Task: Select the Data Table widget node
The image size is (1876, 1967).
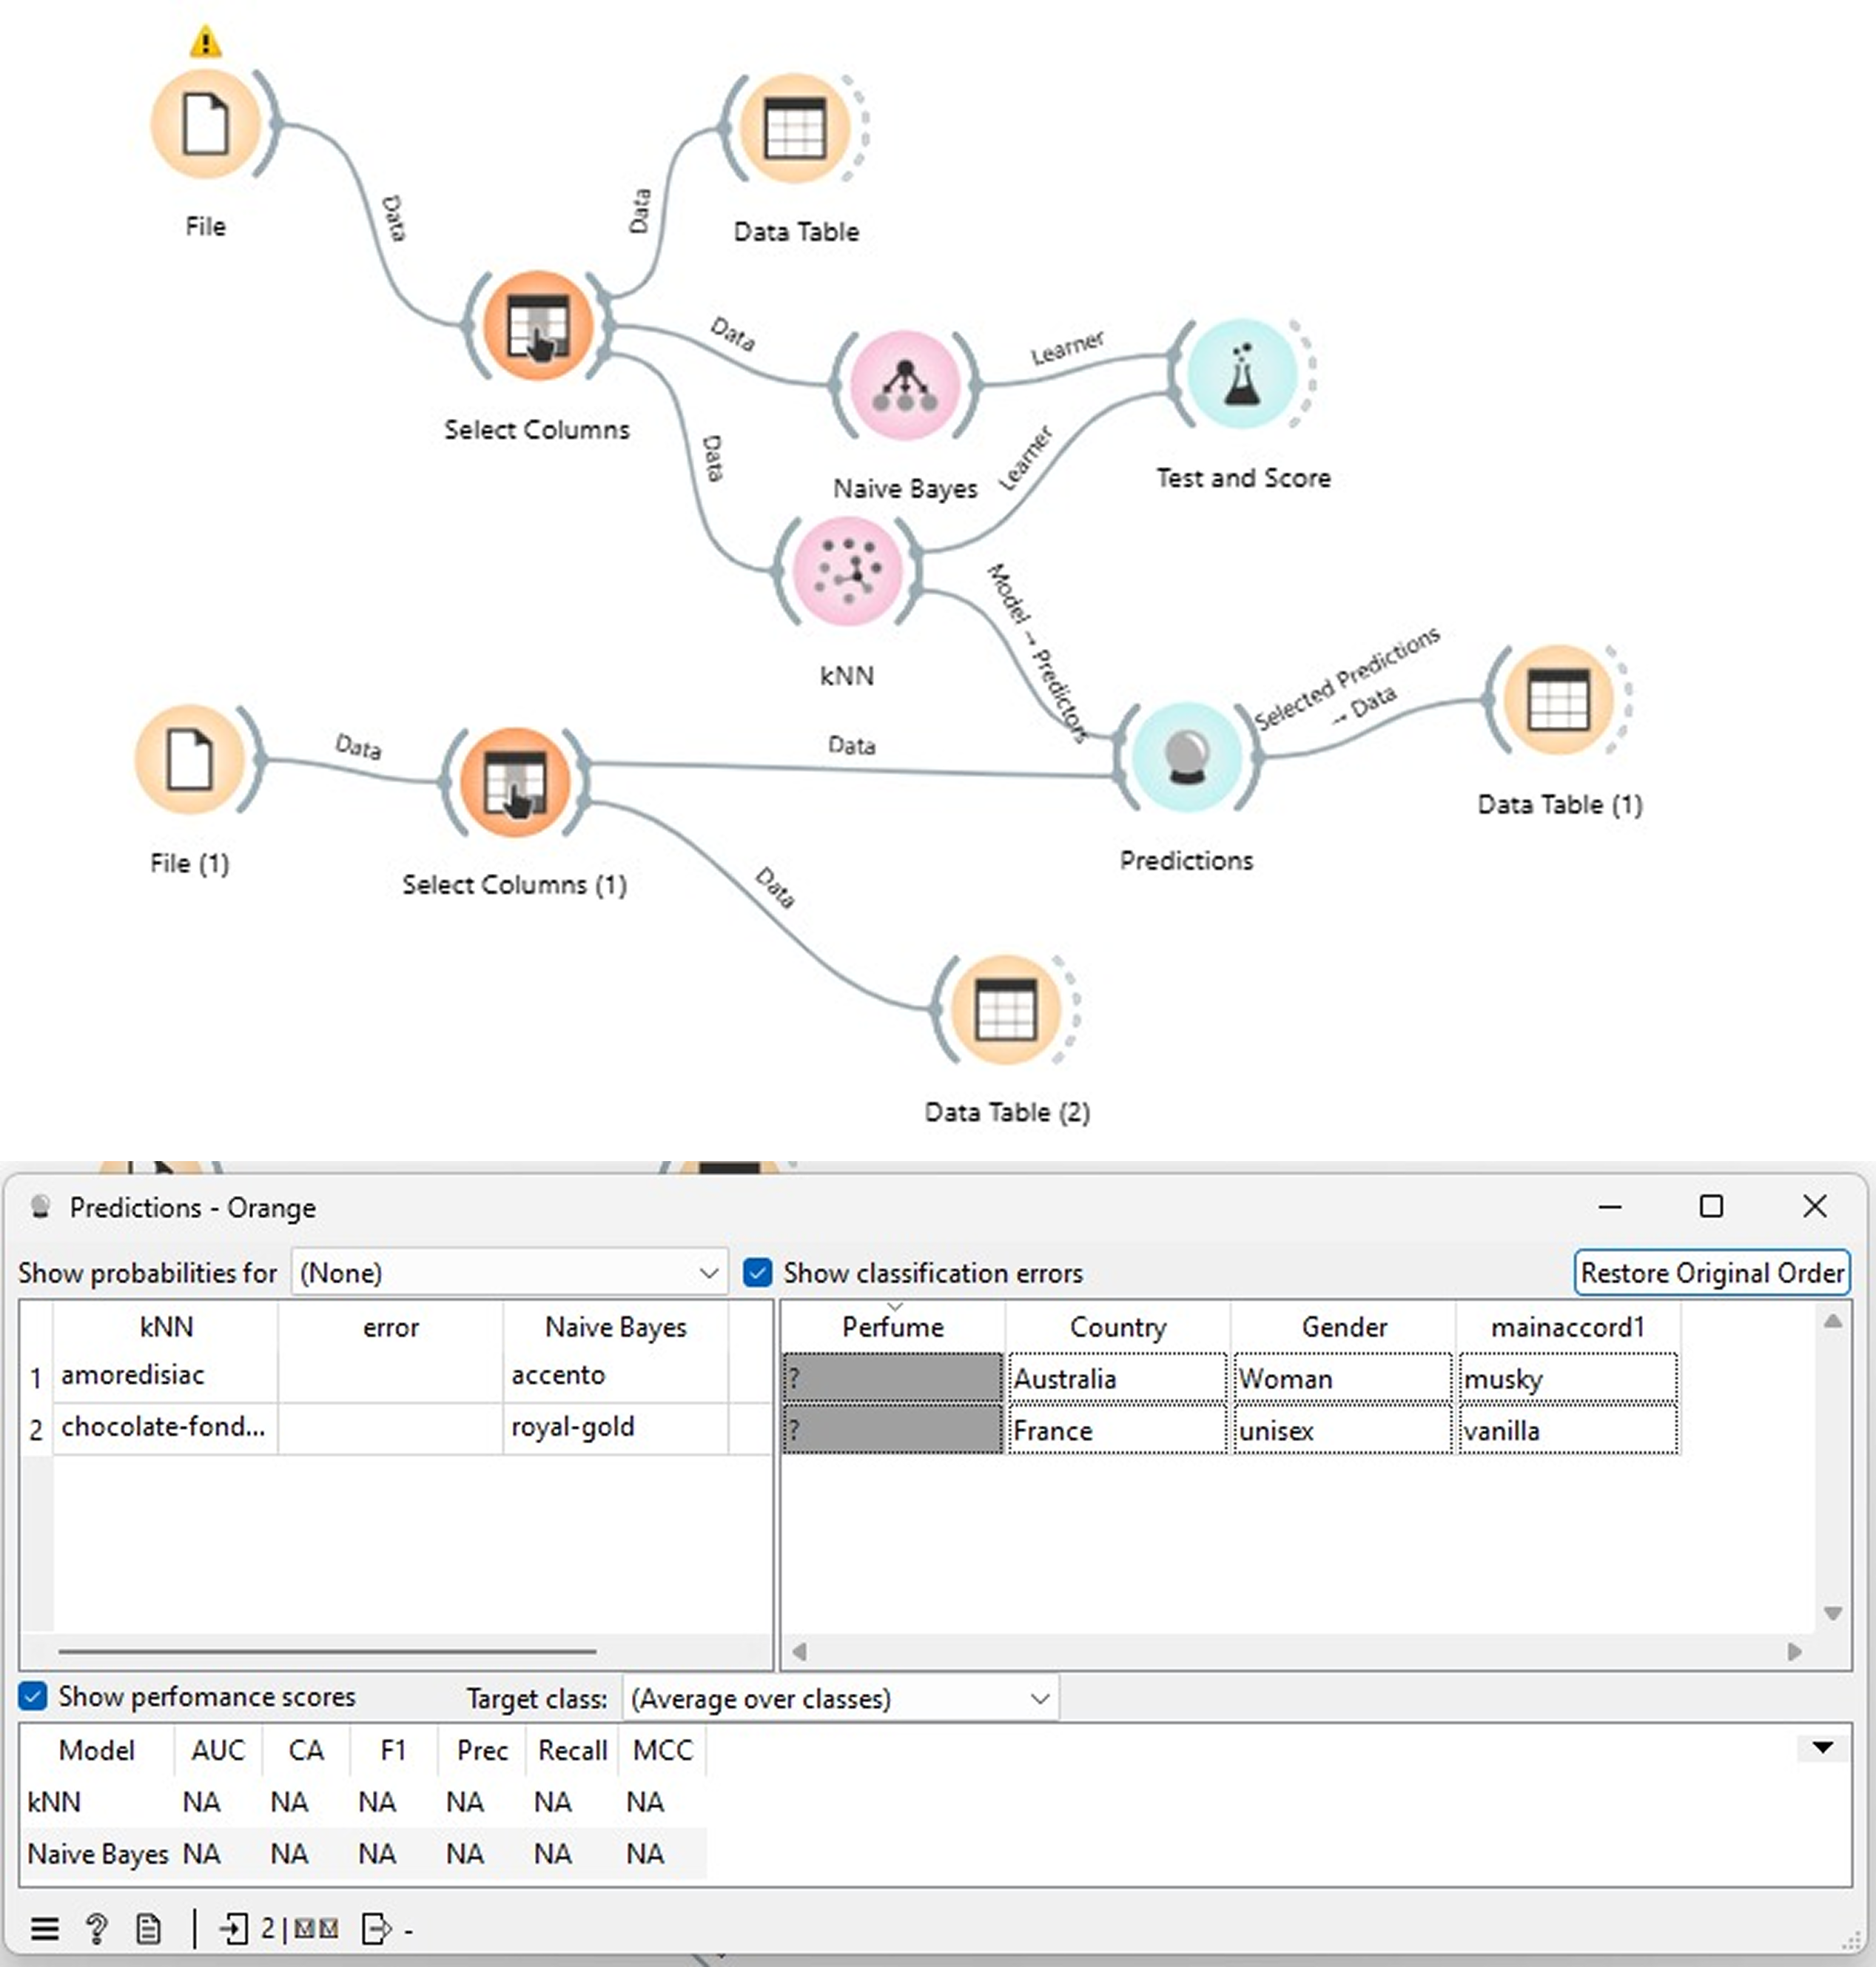Action: [795, 129]
